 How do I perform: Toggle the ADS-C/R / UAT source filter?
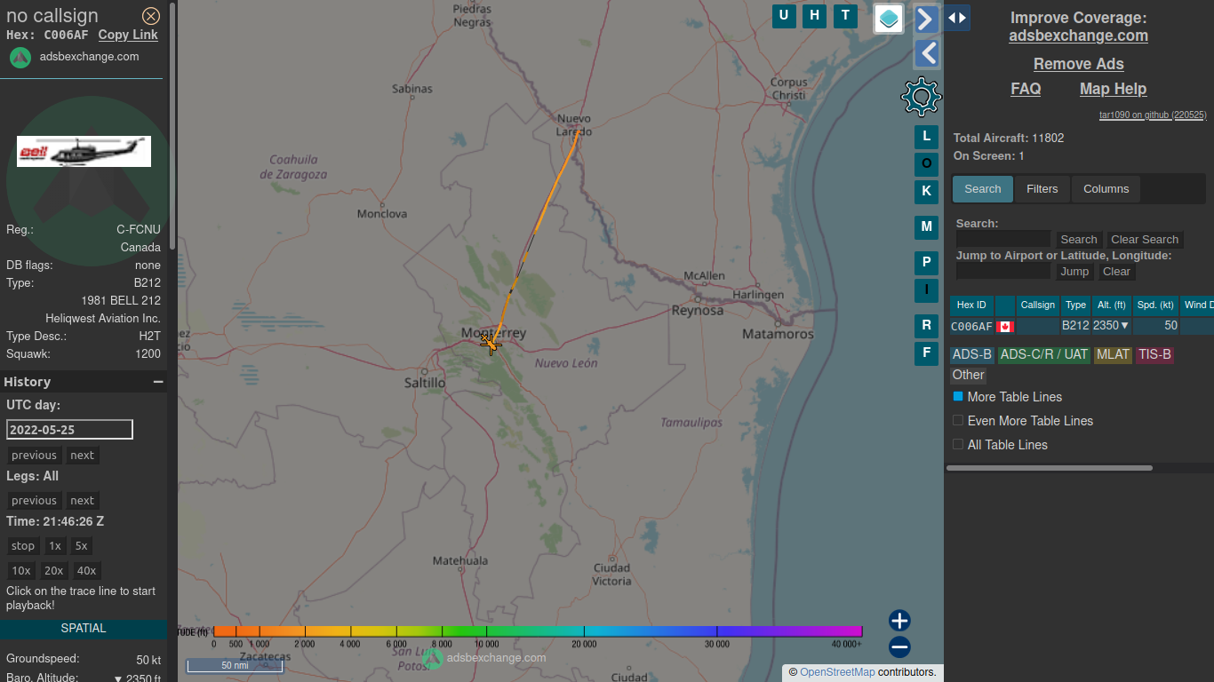pyautogui.click(x=1044, y=354)
